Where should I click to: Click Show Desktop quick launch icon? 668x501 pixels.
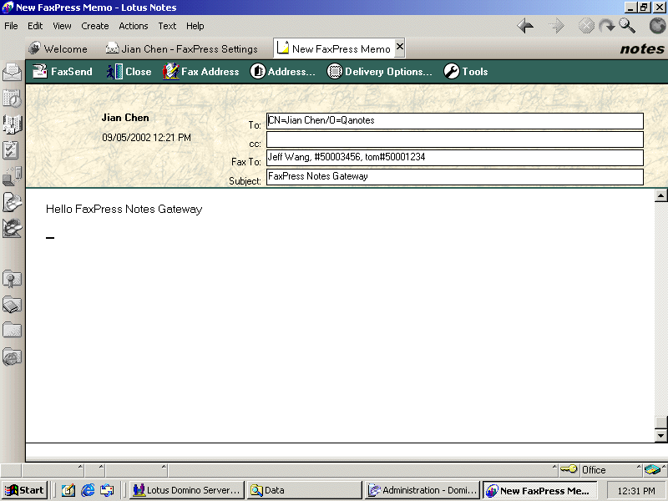68,490
